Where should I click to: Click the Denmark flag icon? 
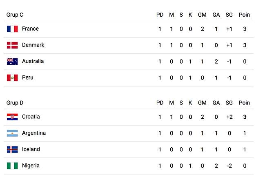click(12, 45)
